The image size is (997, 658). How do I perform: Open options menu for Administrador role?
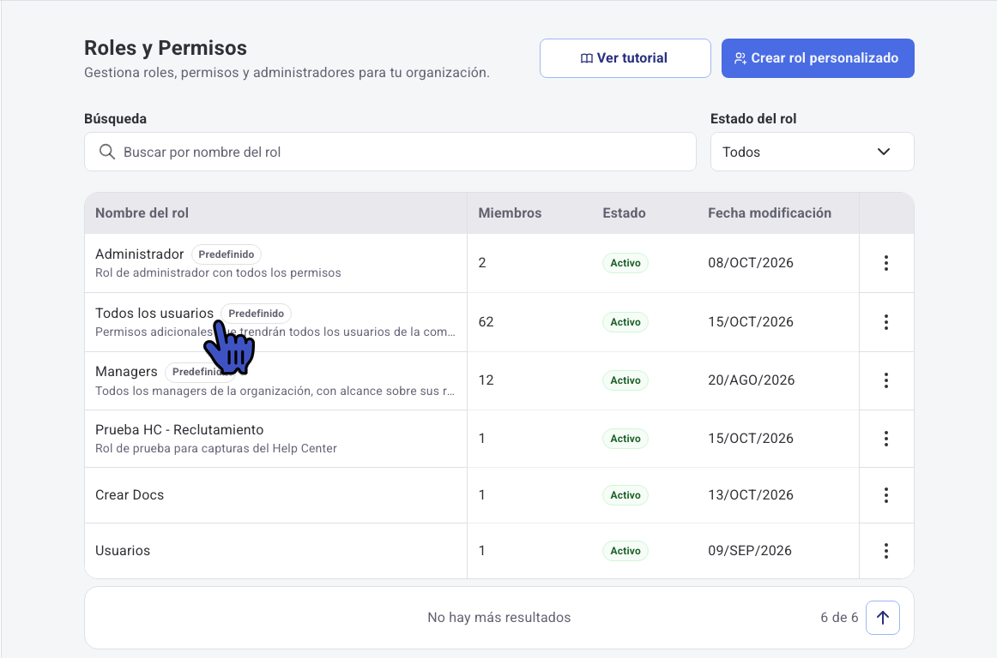click(x=885, y=263)
